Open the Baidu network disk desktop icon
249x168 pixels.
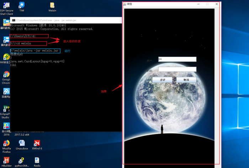[6, 93]
